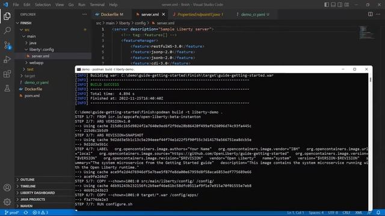Click synchronize changes icon in status bar

pos(26,212)
